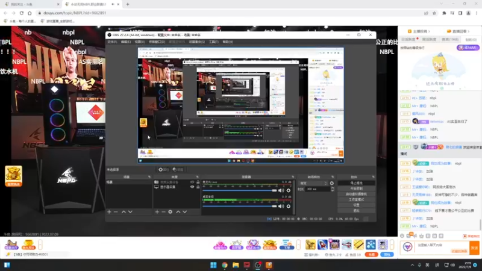Switch to OBS Studio in the taskbar

(x=258, y=265)
